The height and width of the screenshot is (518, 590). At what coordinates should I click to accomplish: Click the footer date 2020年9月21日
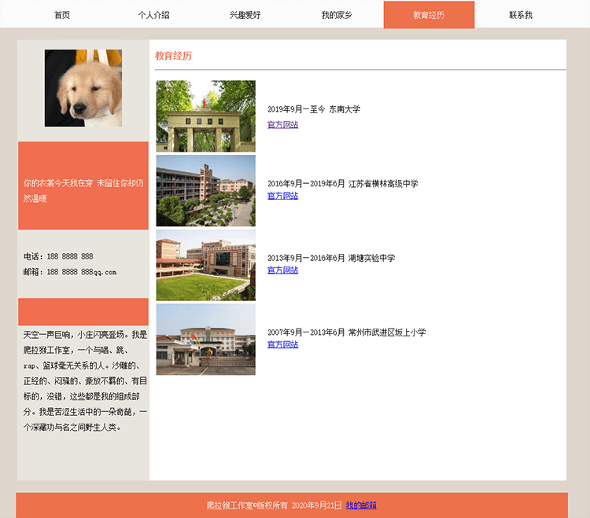pyautogui.click(x=317, y=505)
